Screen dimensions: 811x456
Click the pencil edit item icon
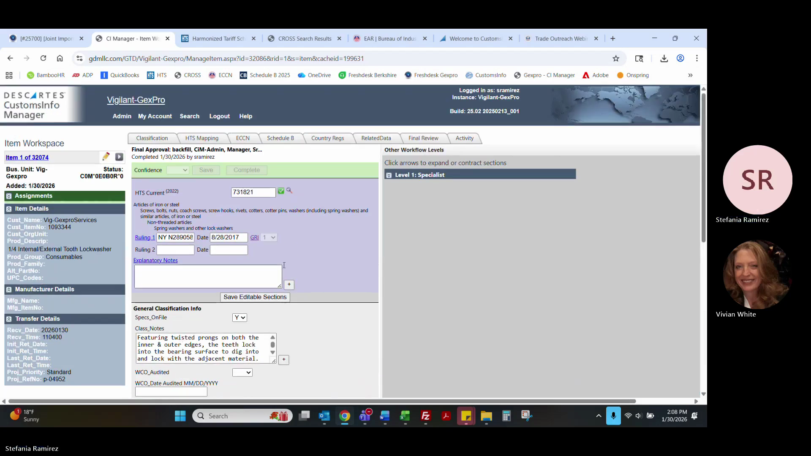[x=106, y=157]
